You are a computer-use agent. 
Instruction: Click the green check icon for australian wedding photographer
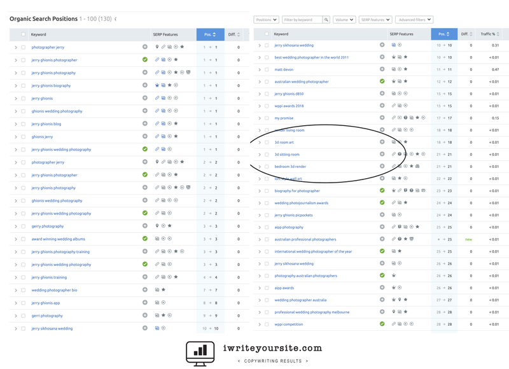pyautogui.click(x=382, y=81)
